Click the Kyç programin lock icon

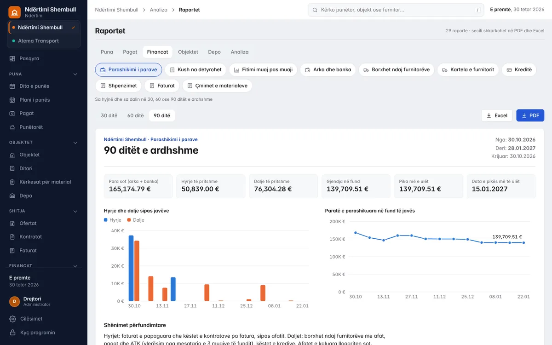[12, 333]
